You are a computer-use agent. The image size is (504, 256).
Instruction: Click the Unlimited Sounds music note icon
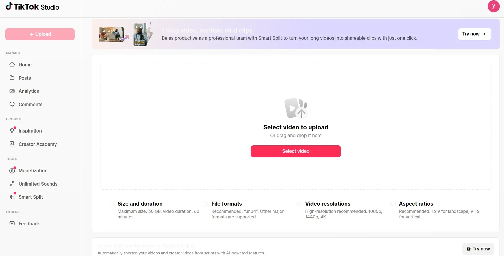(12, 184)
